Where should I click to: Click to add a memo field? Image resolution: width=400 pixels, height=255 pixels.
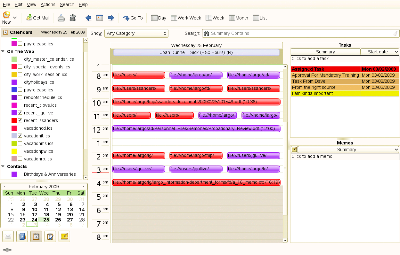[x=345, y=157]
